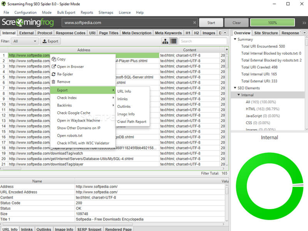Open the Configuration menu

pyautogui.click(x=25, y=13)
